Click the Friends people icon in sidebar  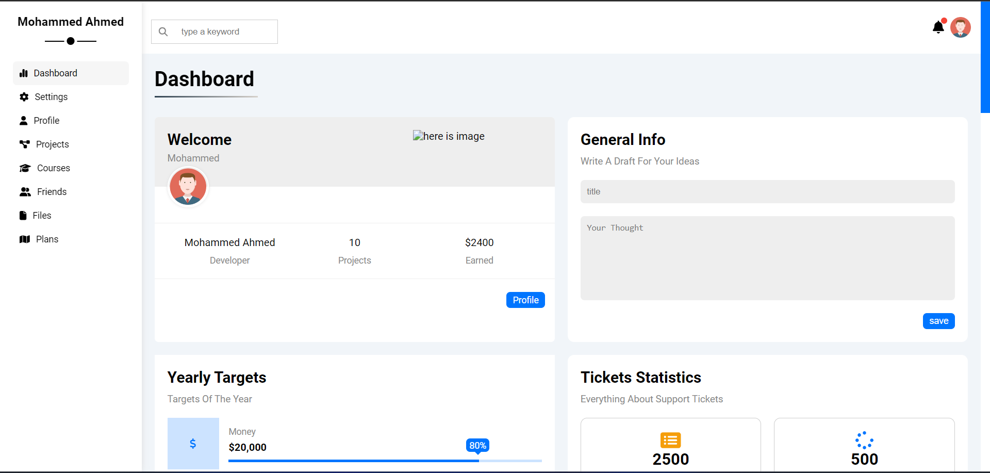(25, 192)
